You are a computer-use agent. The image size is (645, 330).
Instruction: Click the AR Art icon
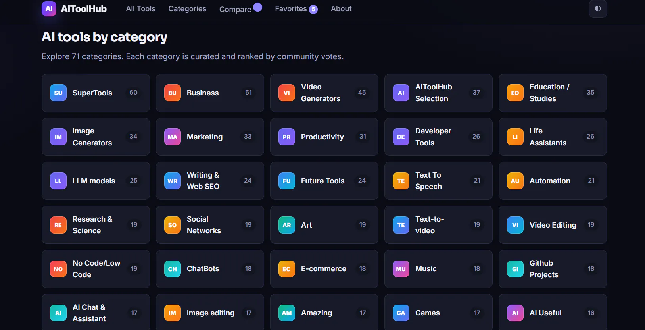[287, 225]
